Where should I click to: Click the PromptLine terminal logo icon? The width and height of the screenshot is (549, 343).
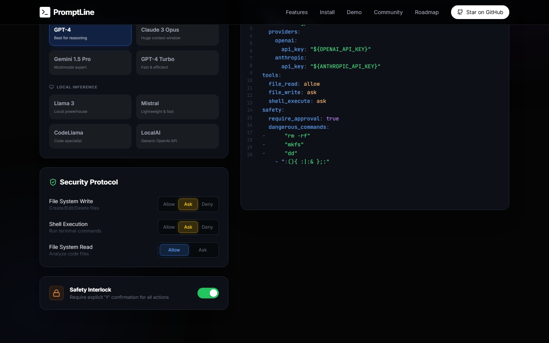[x=45, y=12]
